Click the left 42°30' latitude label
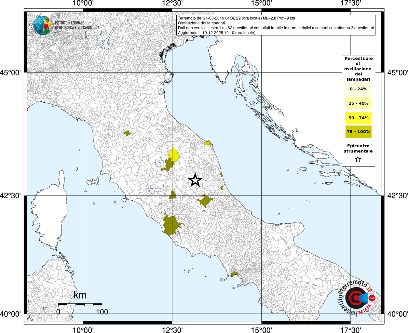The height and width of the screenshot is (333, 408). (x=10, y=195)
